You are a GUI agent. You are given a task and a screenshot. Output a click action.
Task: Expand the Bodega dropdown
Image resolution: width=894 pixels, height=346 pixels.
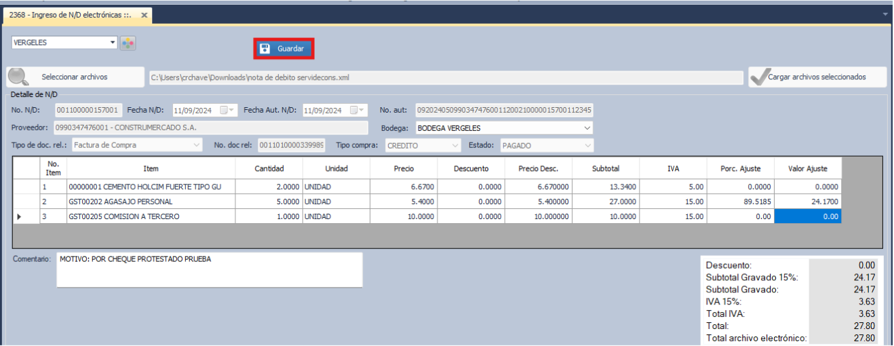586,128
